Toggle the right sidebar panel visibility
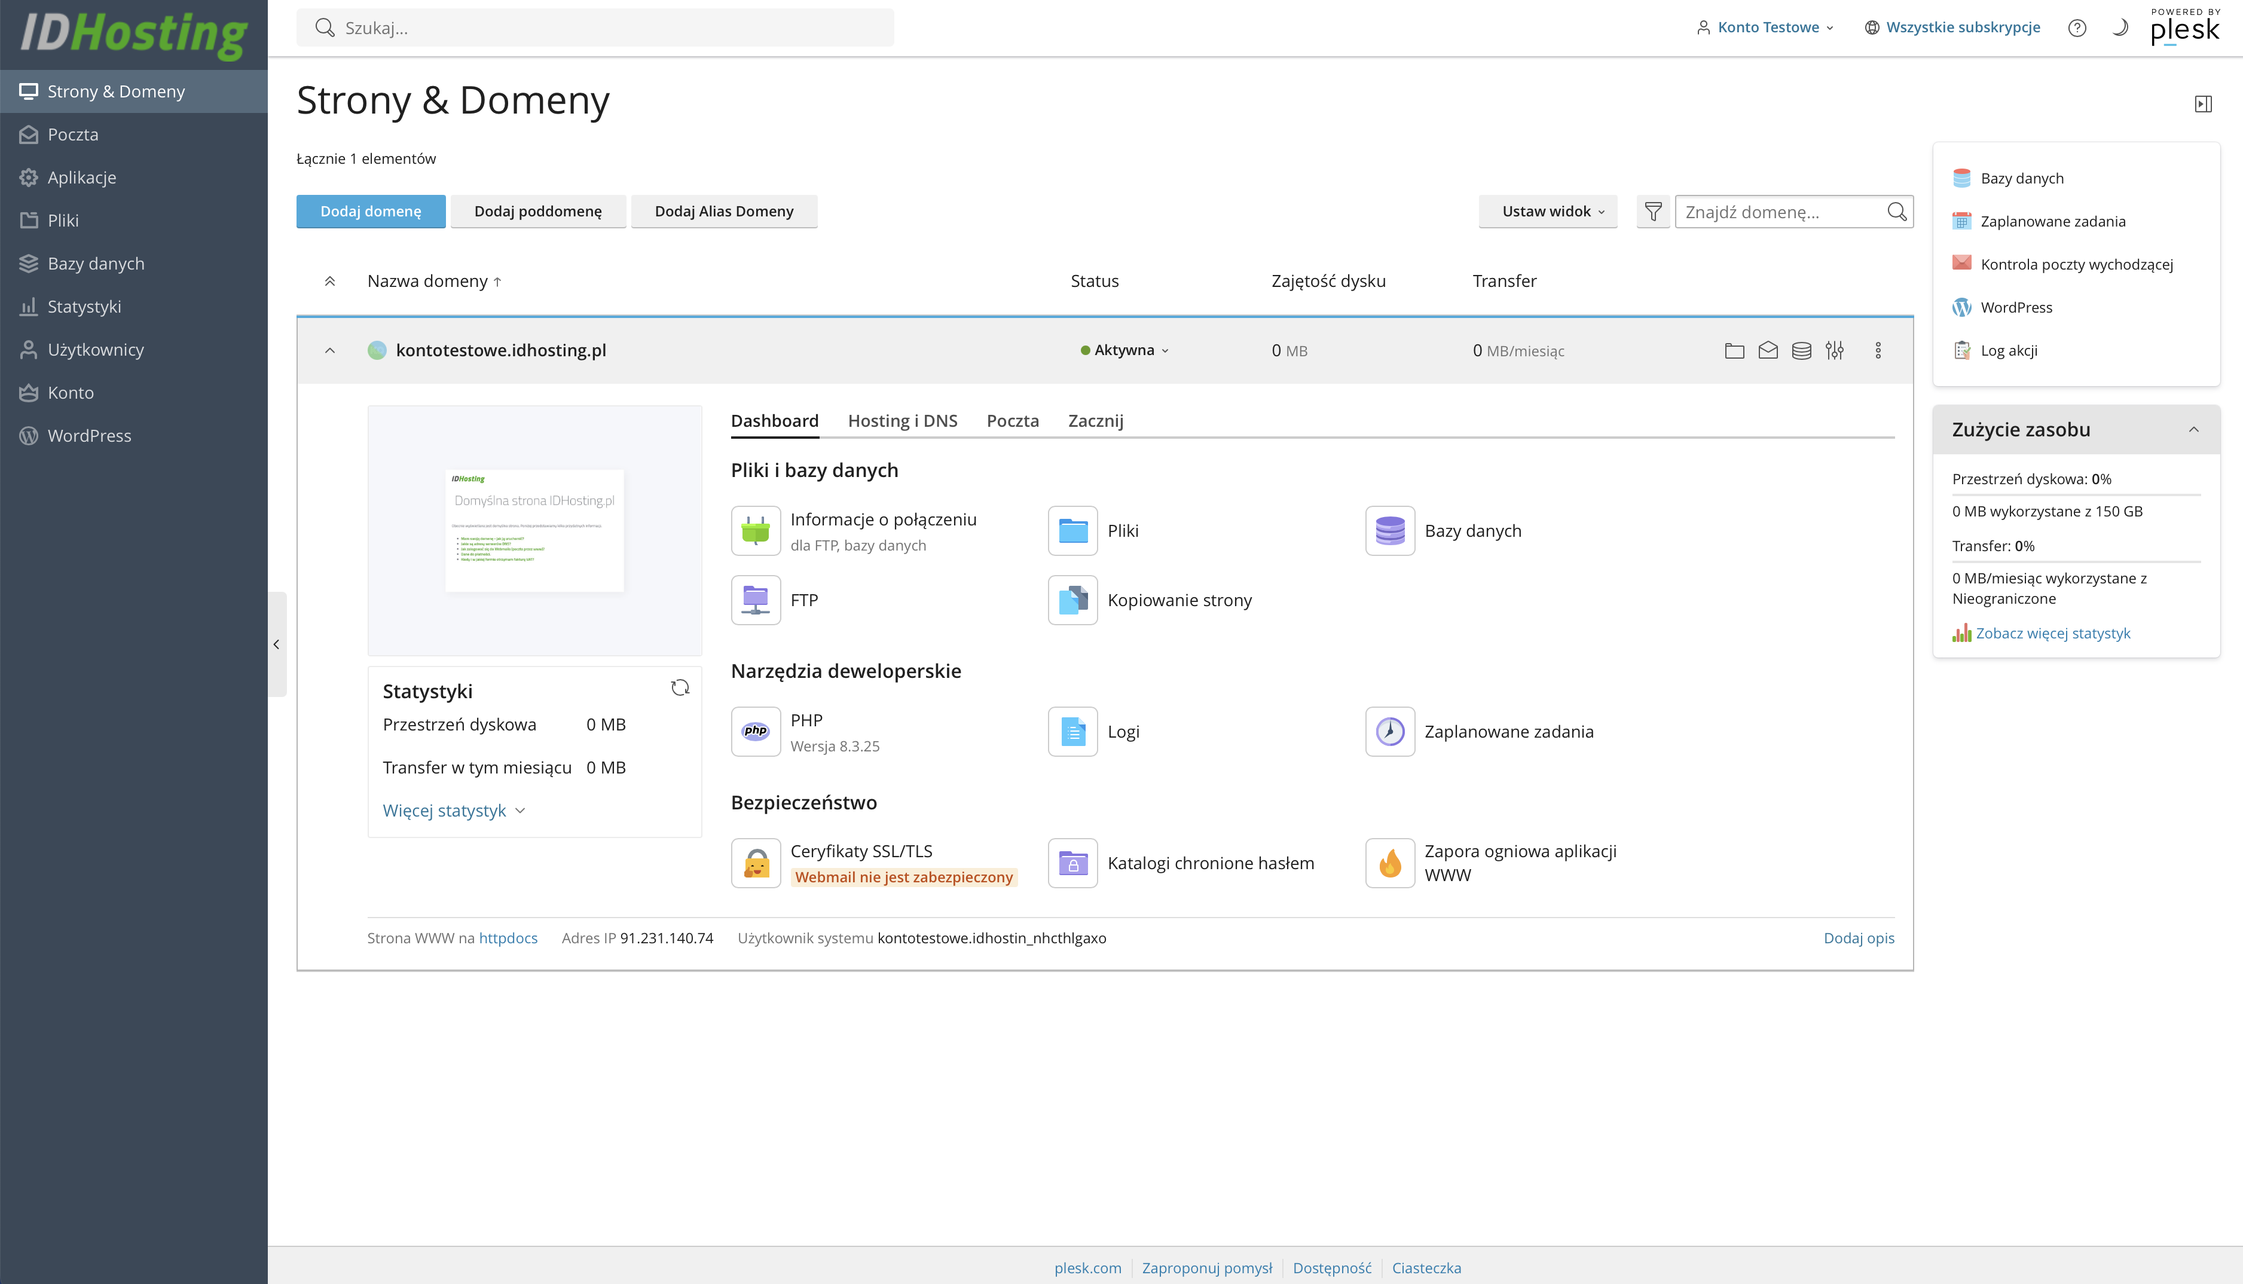The height and width of the screenshot is (1284, 2243). tap(2204, 104)
